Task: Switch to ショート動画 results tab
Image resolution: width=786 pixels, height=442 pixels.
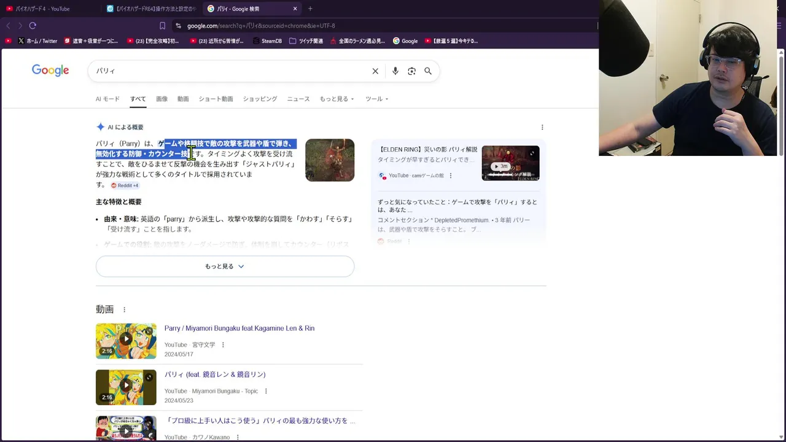Action: [x=216, y=99]
